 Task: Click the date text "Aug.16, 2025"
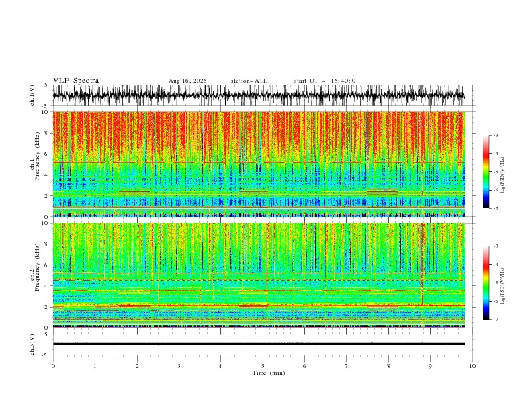(187, 81)
